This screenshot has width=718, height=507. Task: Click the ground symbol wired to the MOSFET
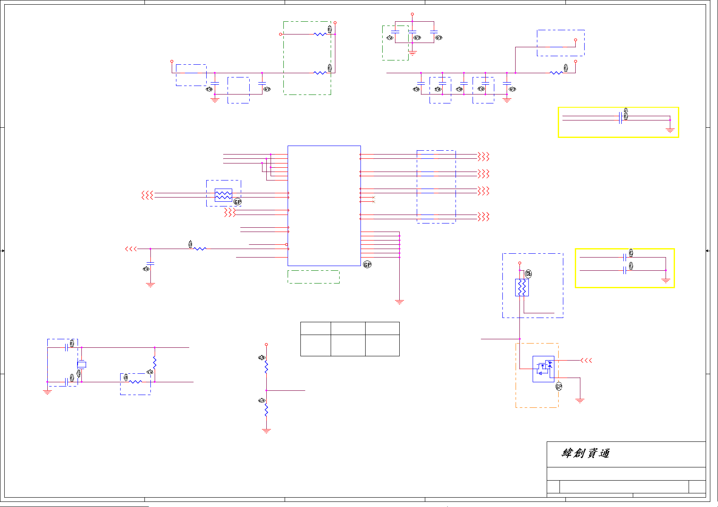pyautogui.click(x=580, y=401)
